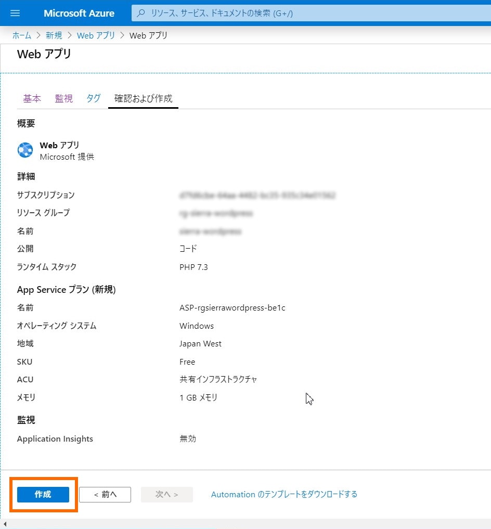Click ASP-rgsierrawordpress-be1c plan name
This screenshot has height=529, width=491.
pyautogui.click(x=232, y=308)
